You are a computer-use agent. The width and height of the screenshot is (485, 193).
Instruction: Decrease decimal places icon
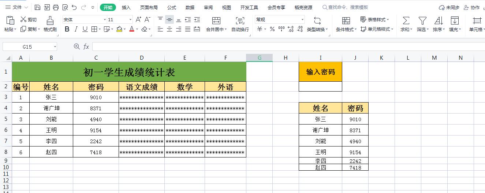tap(300, 29)
